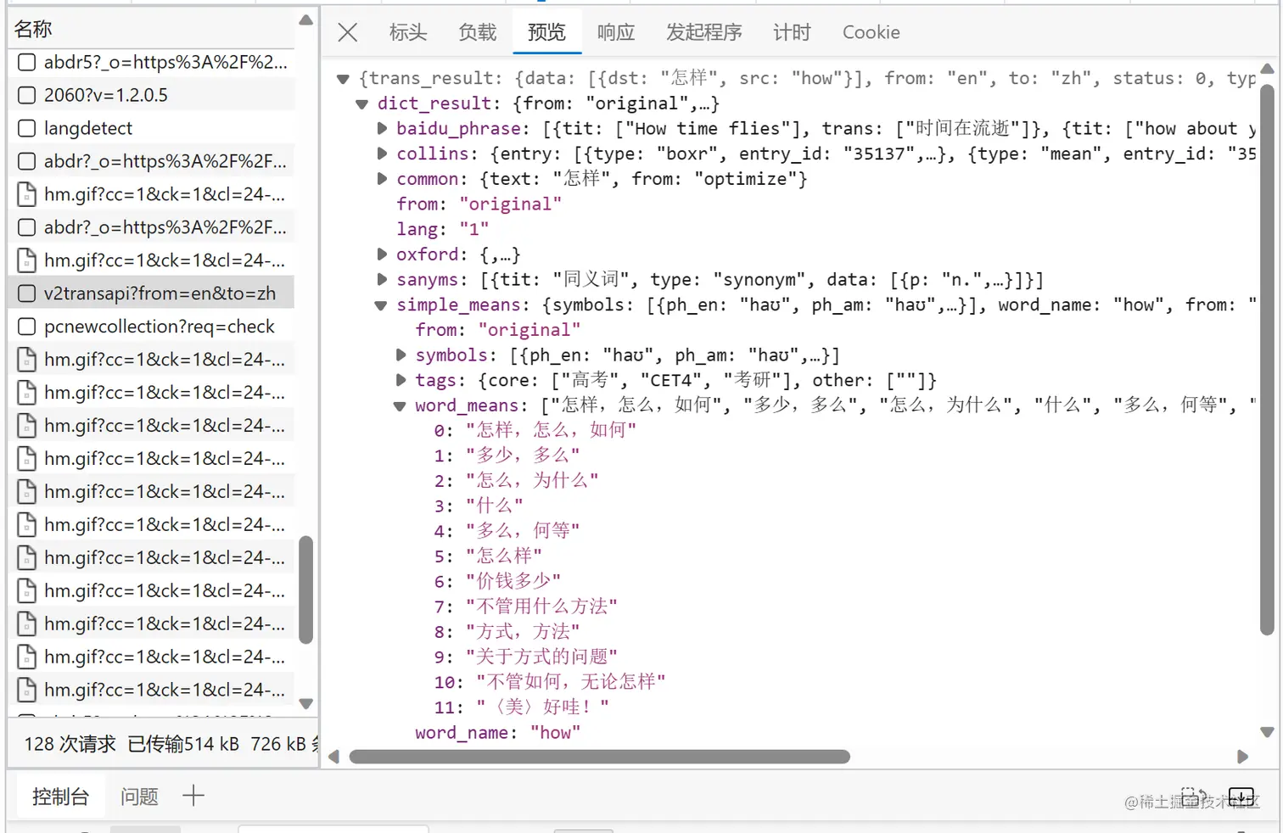This screenshot has height=833, width=1283.
Task: Open the 计时 tab
Action: tap(793, 32)
